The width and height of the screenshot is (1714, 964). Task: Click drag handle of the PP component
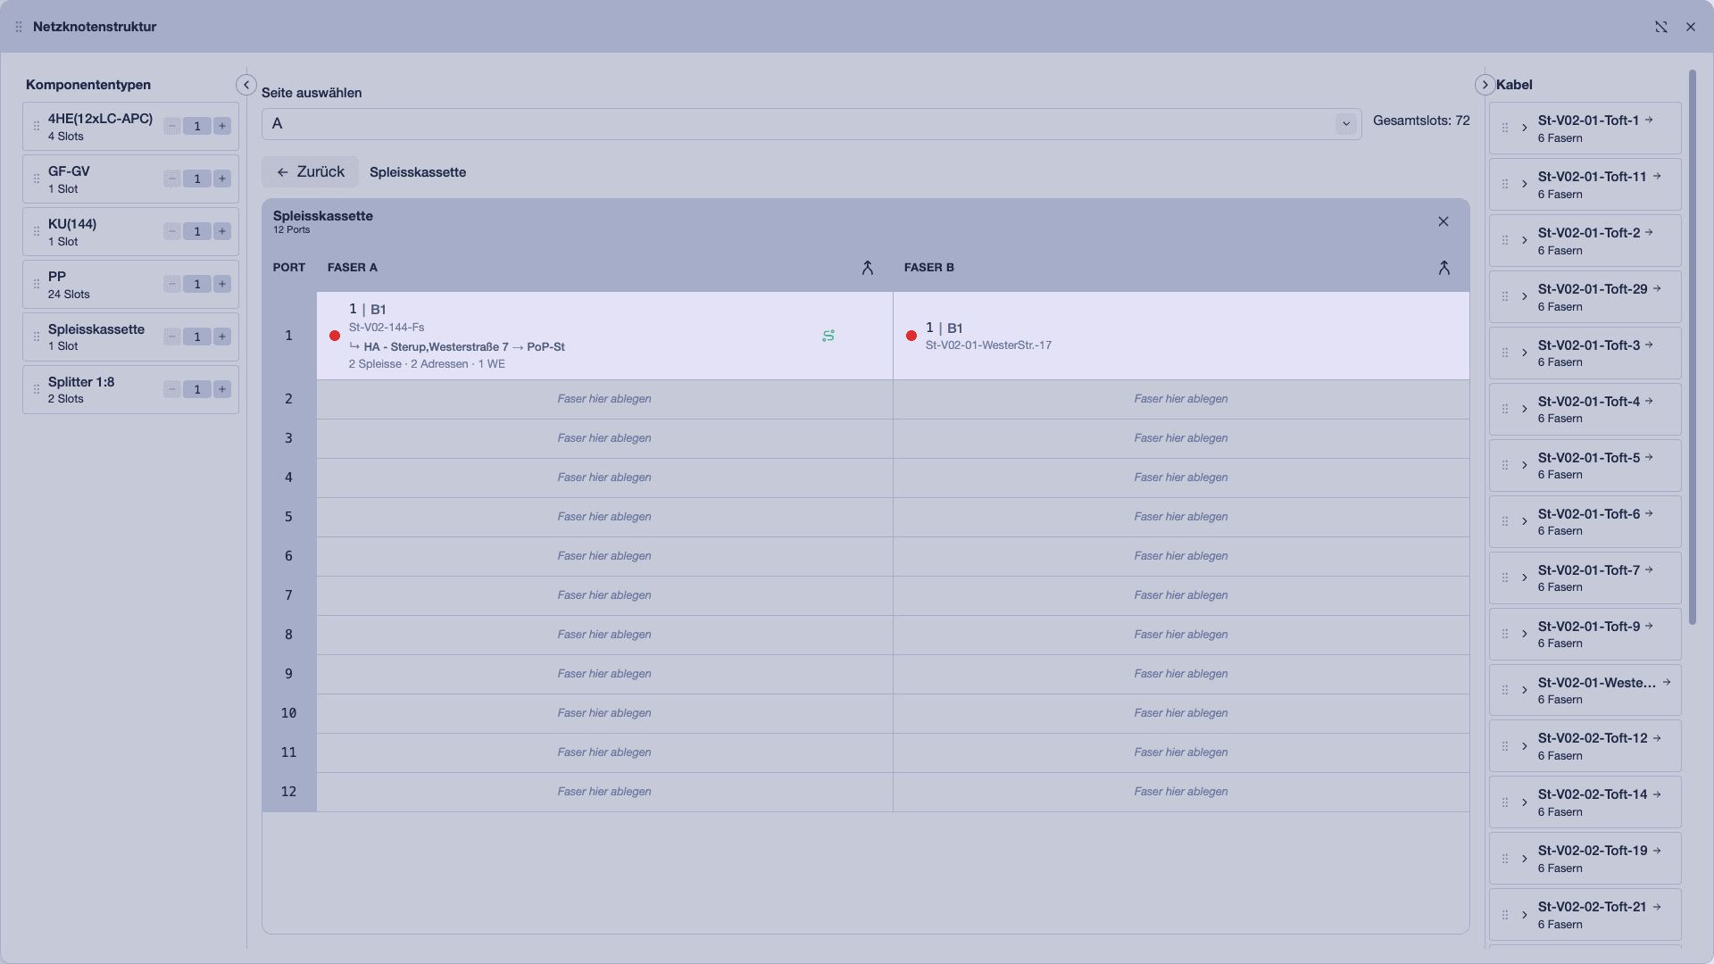(x=37, y=284)
